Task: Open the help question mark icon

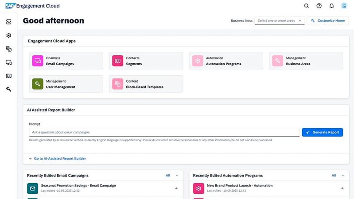Action: [x=319, y=6]
